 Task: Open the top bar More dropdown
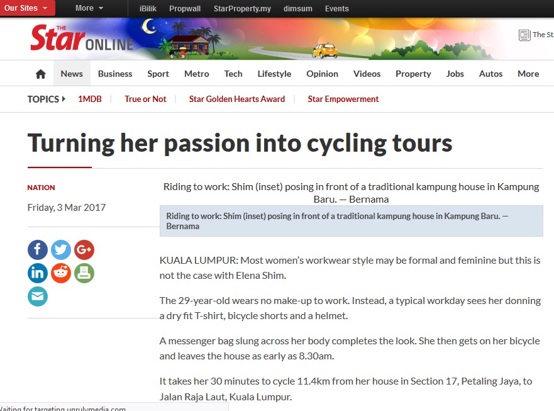[89, 8]
